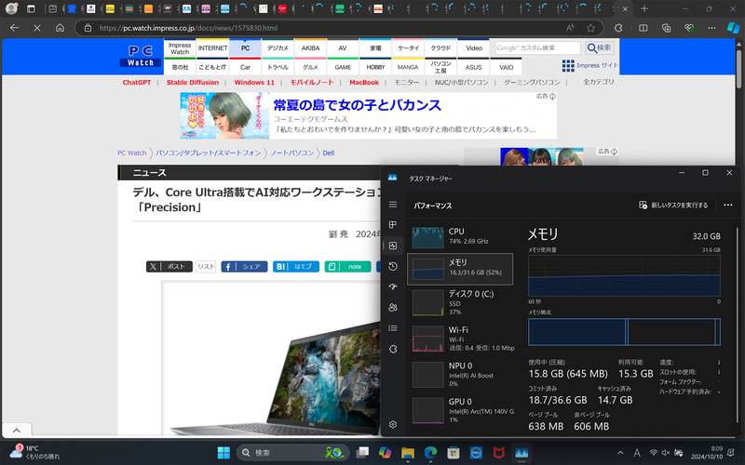Open ChatGPT topic link
The width and height of the screenshot is (745, 465).
click(x=137, y=82)
